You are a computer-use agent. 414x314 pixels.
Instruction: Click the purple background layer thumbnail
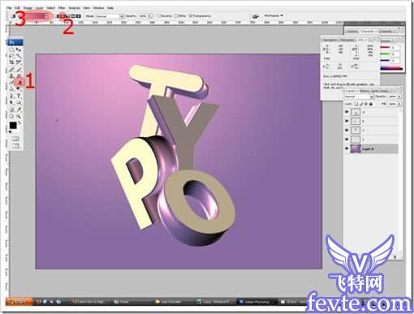[x=356, y=148]
